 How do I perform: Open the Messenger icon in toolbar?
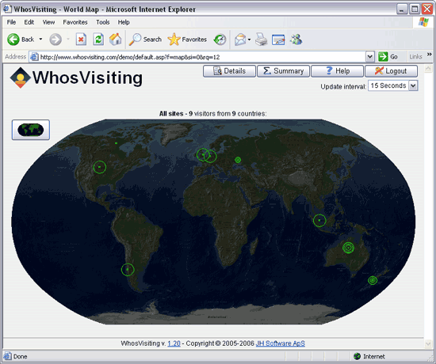pos(296,39)
